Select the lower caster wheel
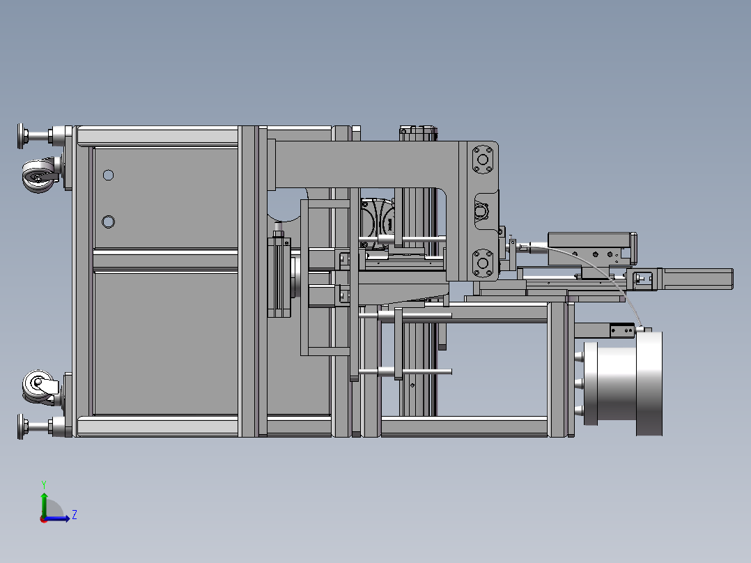Screen dimensions: 751x563 37,387
